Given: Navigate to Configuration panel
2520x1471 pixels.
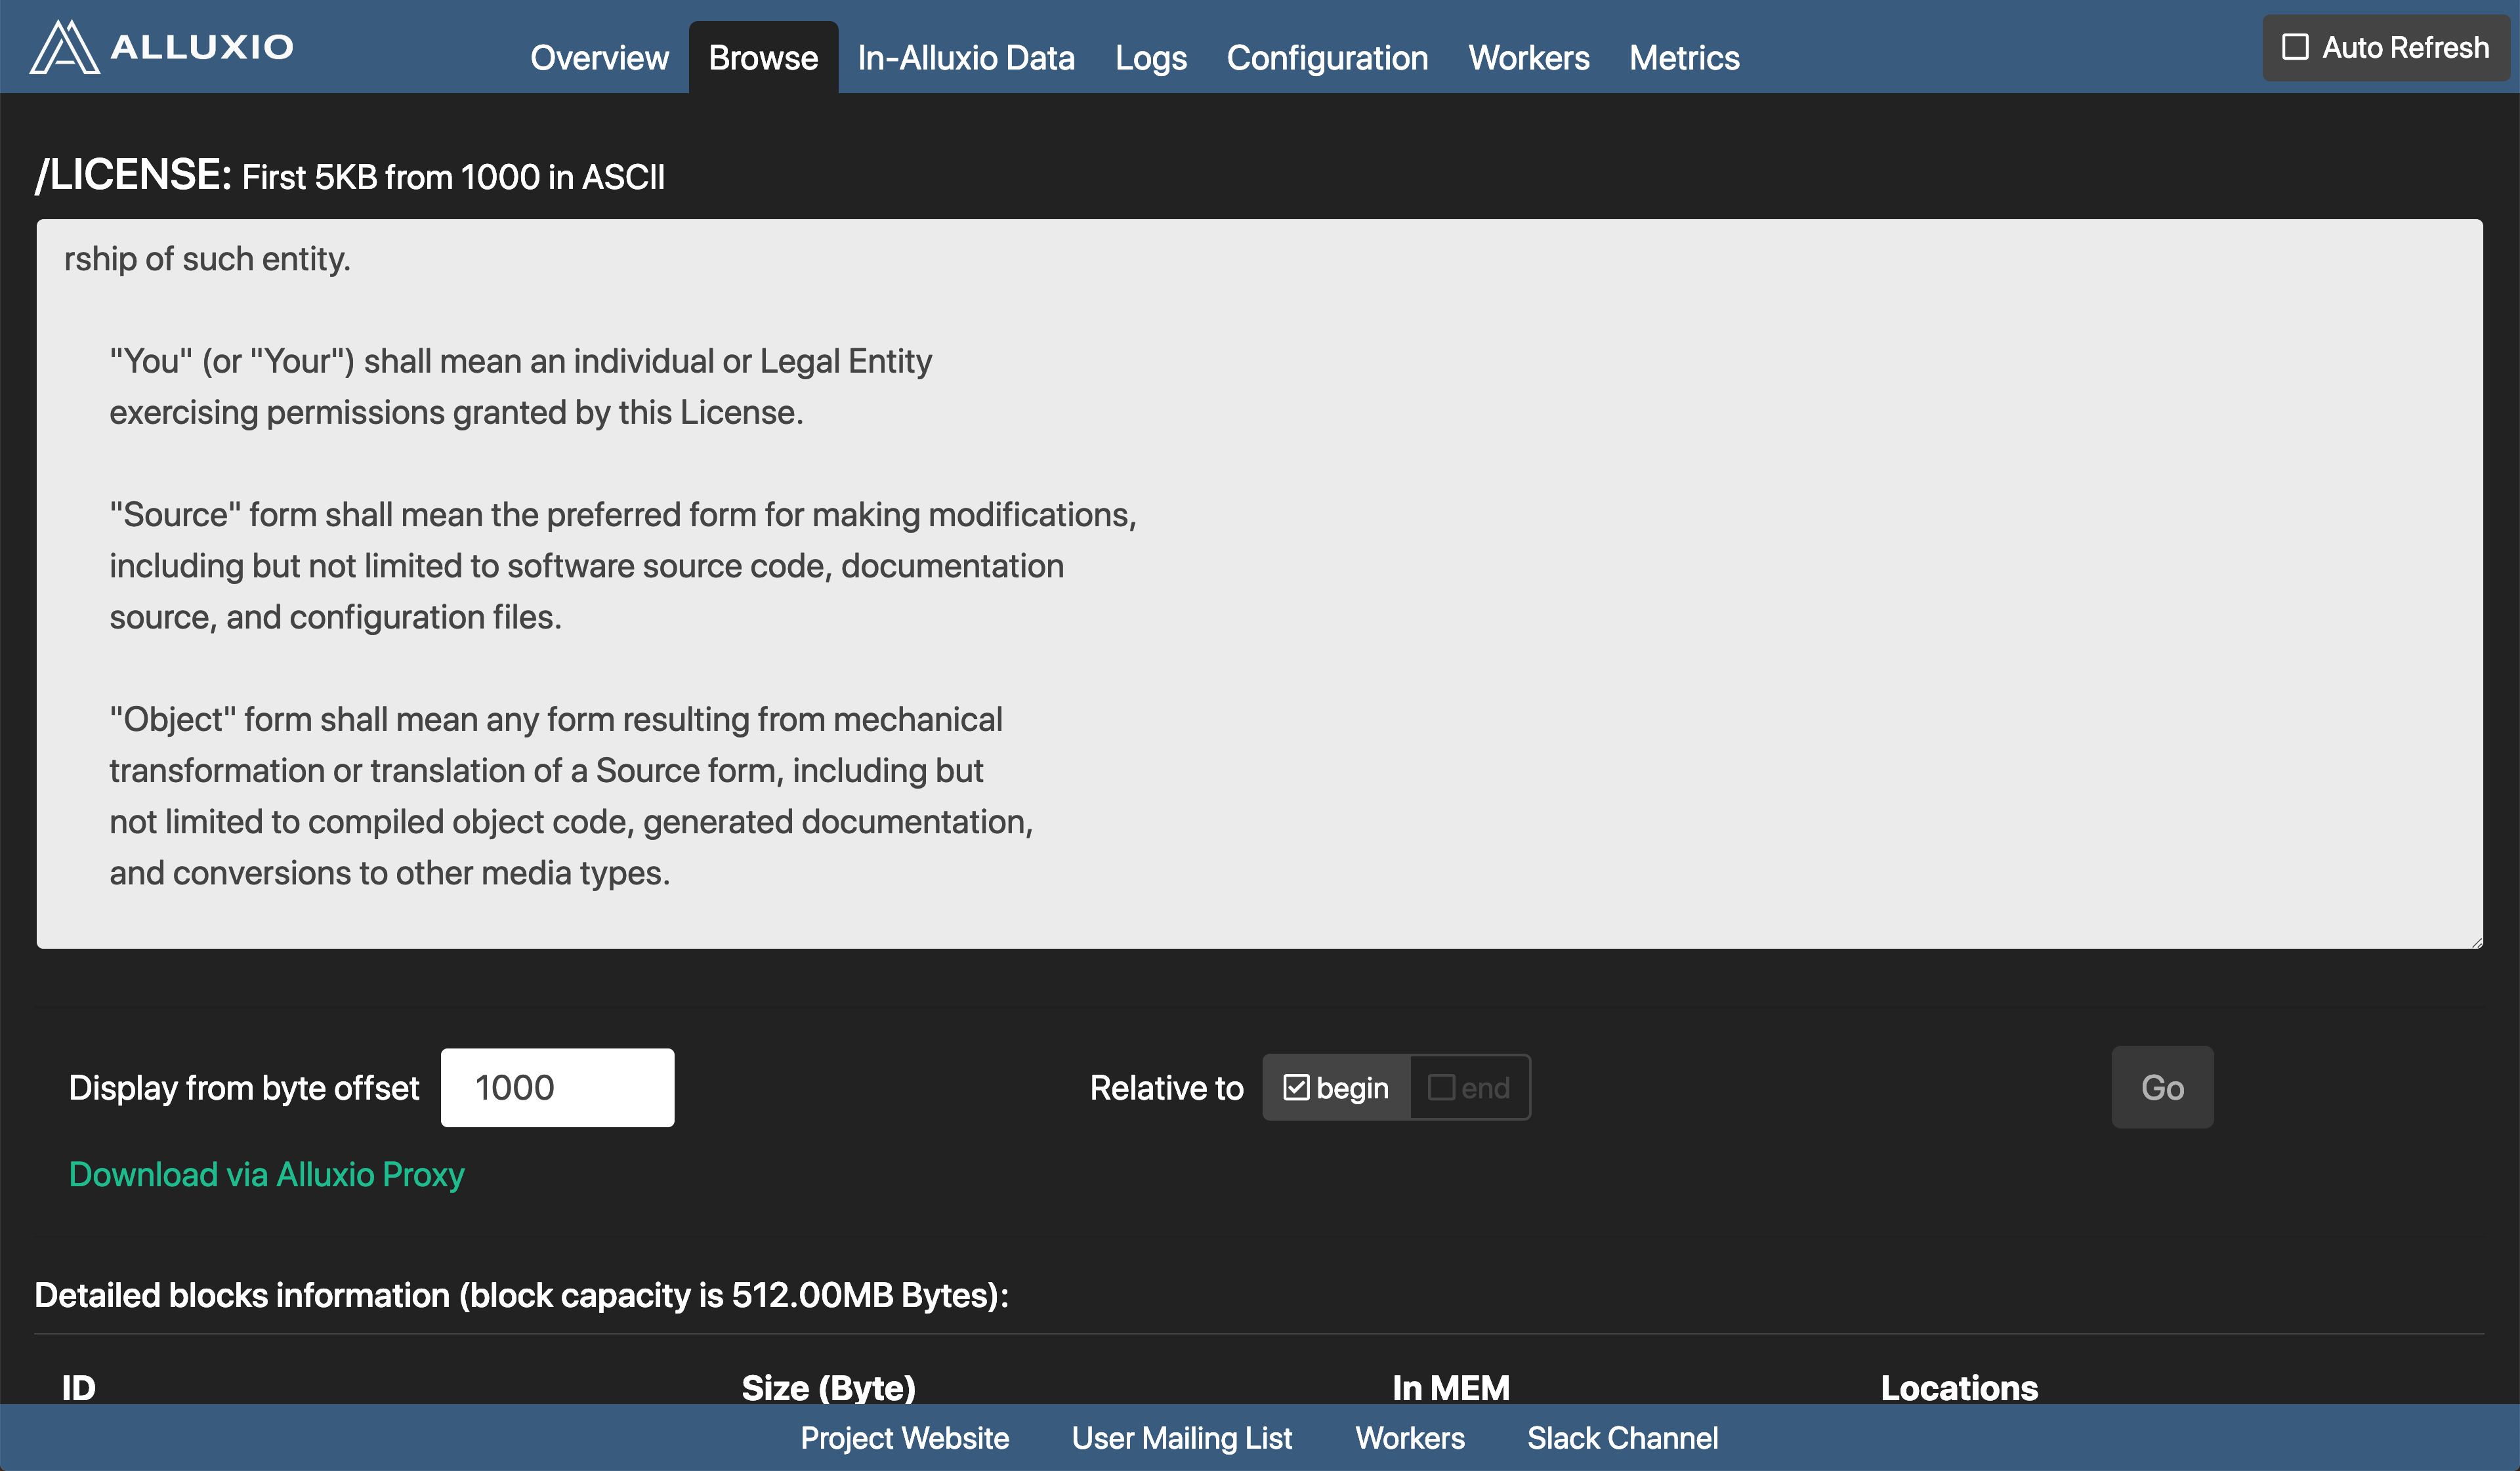Looking at the screenshot, I should [x=1326, y=54].
